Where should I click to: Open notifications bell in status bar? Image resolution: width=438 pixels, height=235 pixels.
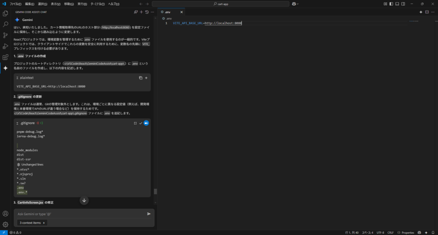[x=433, y=232]
